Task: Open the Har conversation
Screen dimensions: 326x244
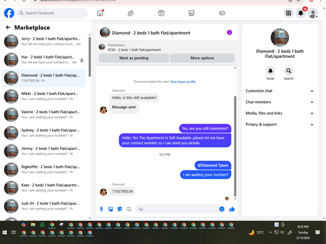Action: click(x=44, y=60)
